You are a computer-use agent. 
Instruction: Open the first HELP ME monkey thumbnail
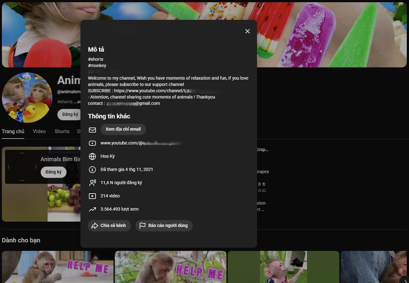(58, 267)
